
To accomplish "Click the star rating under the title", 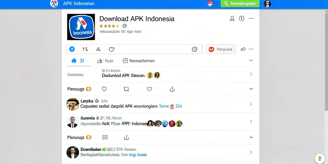I will (x=110, y=26).
